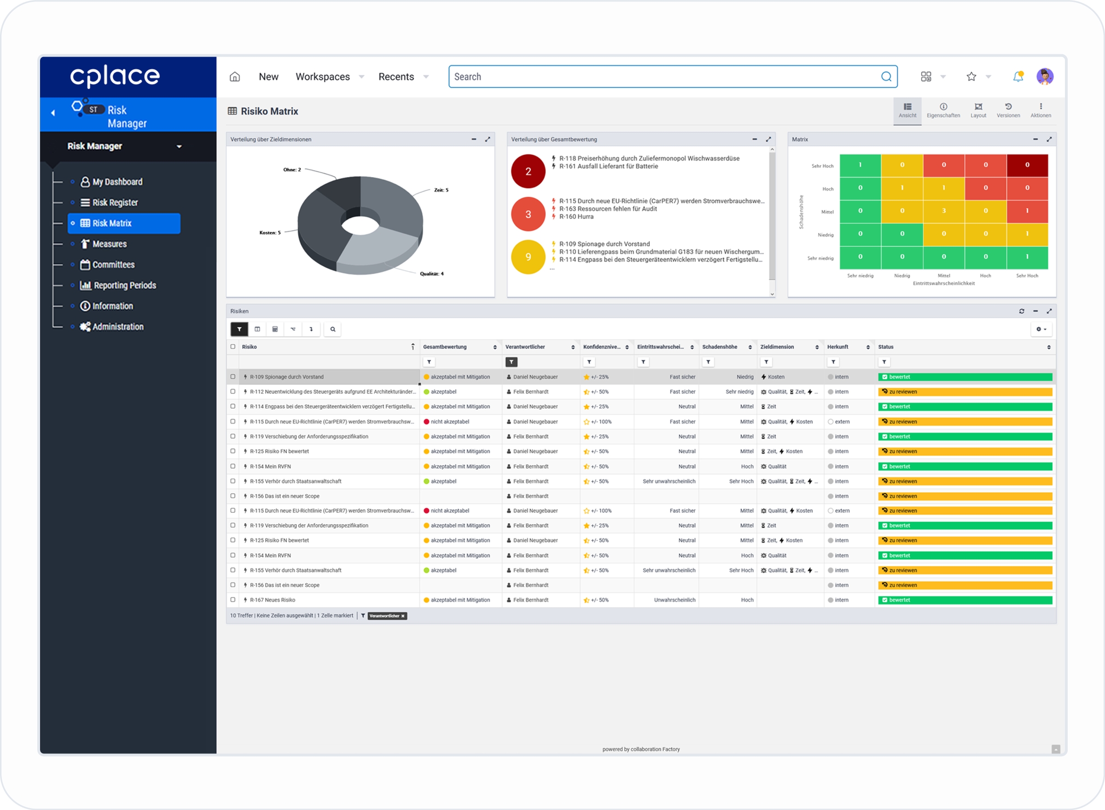The width and height of the screenshot is (1105, 810).
Task: Go to the home page icon
Action: 235,76
